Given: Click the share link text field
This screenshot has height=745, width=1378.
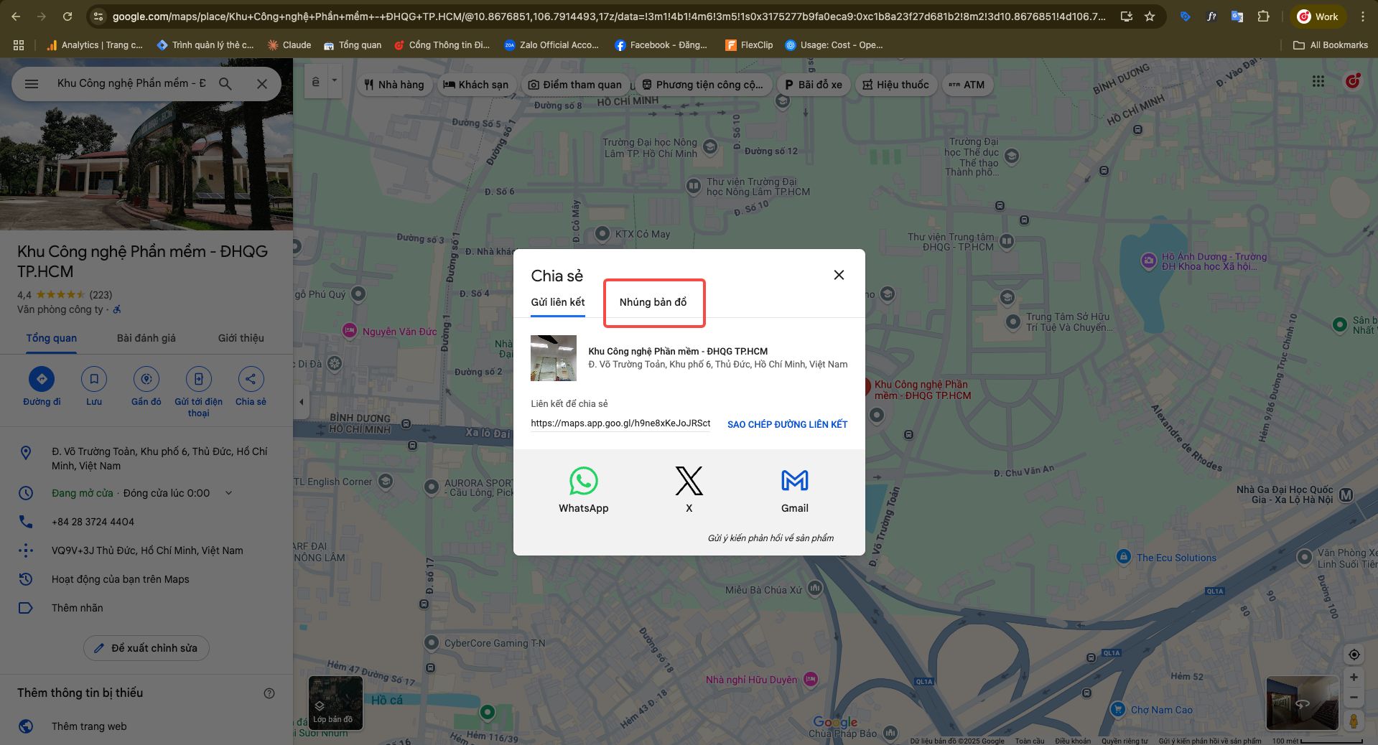Looking at the screenshot, I should pyautogui.click(x=620, y=423).
